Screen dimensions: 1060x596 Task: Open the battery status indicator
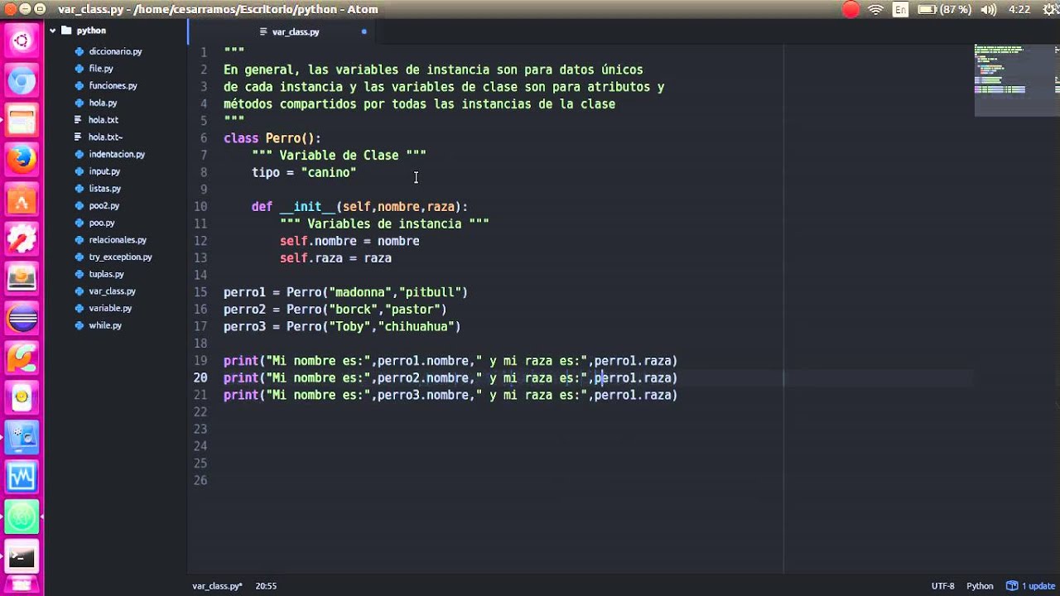click(929, 10)
